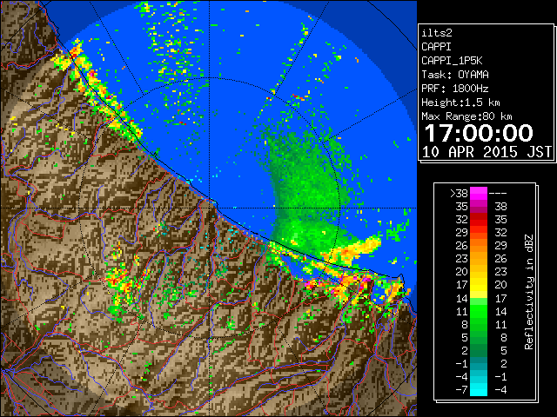Click the 'Task: OYAMA' line
557x417 pixels.
(454, 75)
